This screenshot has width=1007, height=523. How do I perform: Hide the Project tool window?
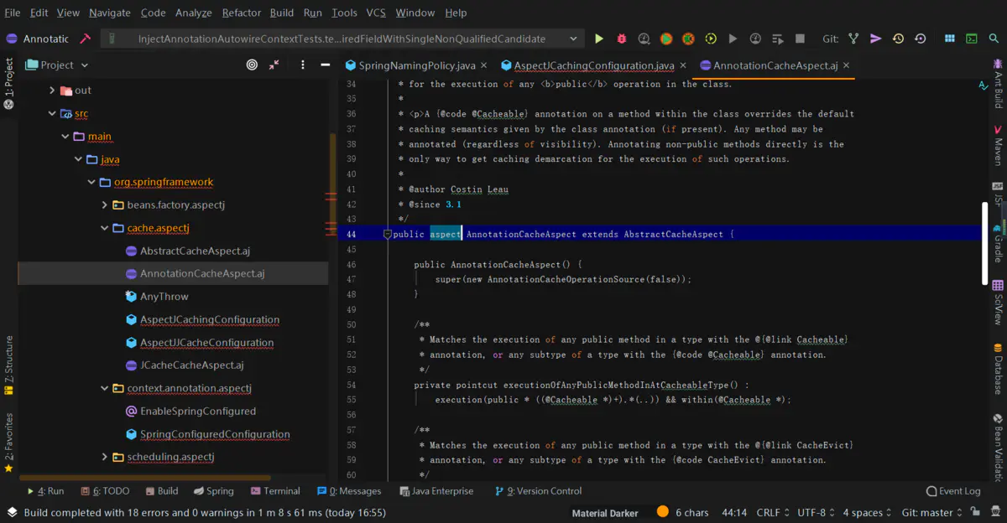[326, 65]
